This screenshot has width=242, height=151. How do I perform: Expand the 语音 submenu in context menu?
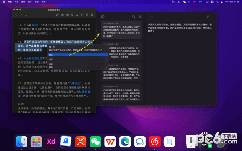point(78,64)
